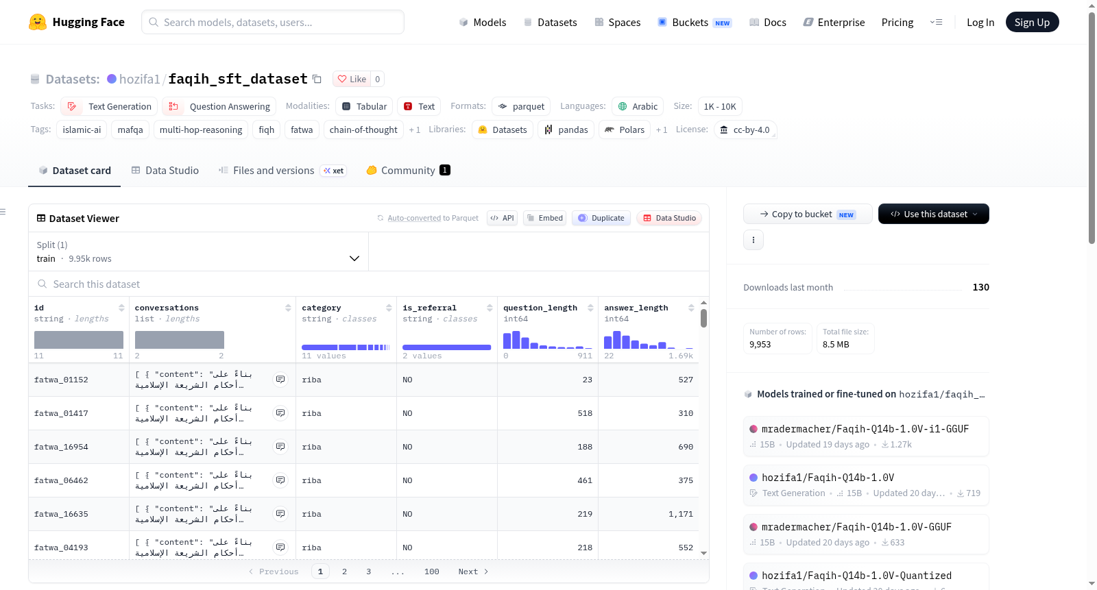Copy dataset to bucket
Image resolution: width=1097 pixels, height=590 pixels.
(x=808, y=214)
